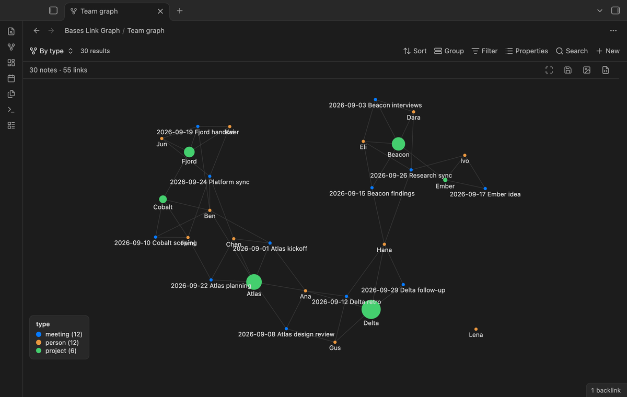Open the more options ellipsis menu
This screenshot has width=627, height=397.
point(613,31)
